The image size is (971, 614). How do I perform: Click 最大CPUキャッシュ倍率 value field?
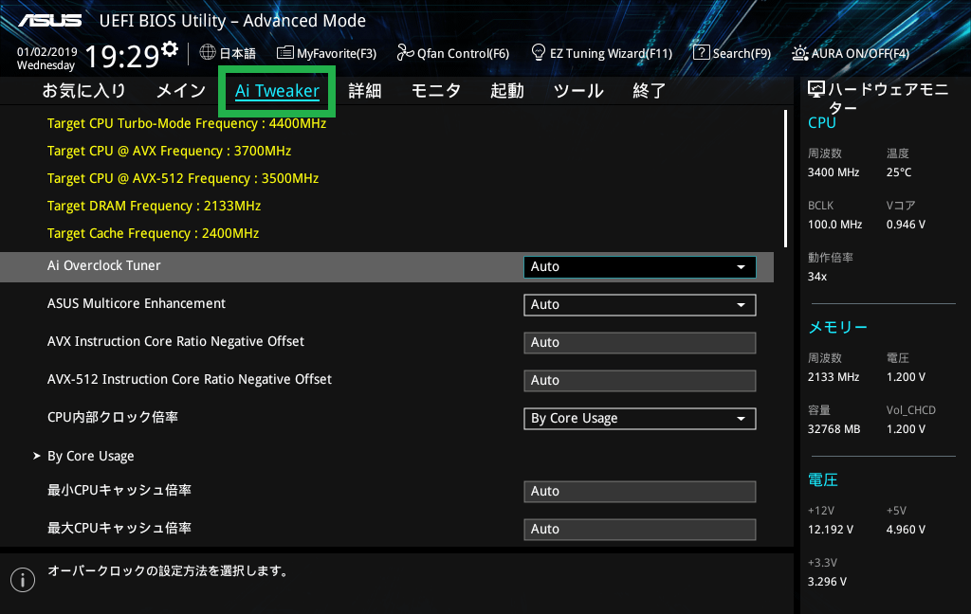tap(640, 530)
